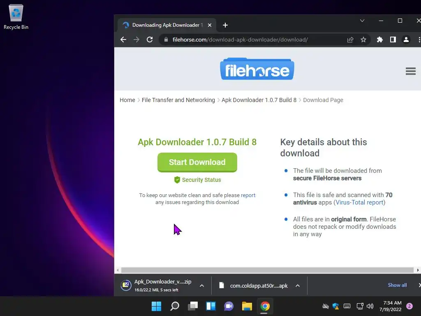Bookmark this tab with the star
The width and height of the screenshot is (421, 316).
[x=363, y=40]
